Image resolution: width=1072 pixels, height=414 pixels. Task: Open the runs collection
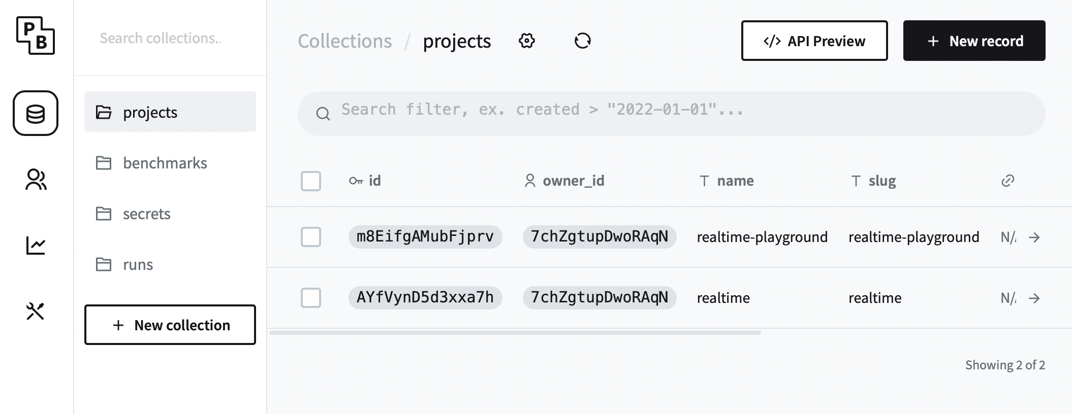[170, 264]
